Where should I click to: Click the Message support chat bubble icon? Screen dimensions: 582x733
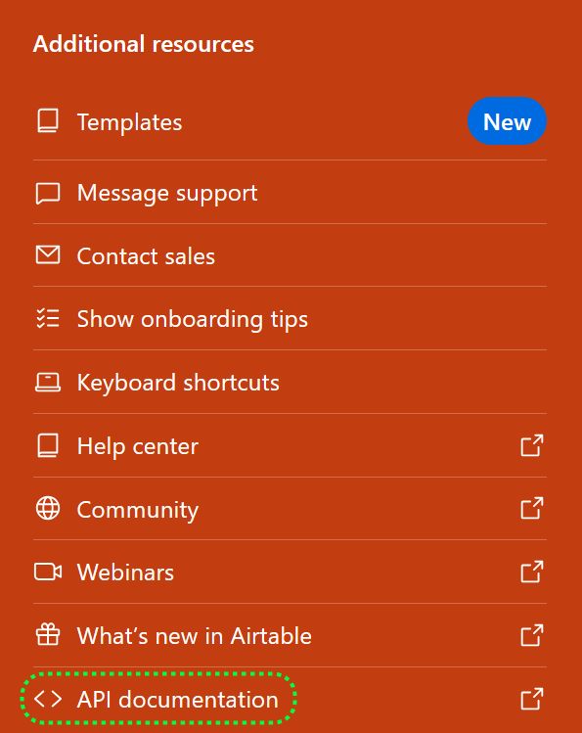[48, 194]
